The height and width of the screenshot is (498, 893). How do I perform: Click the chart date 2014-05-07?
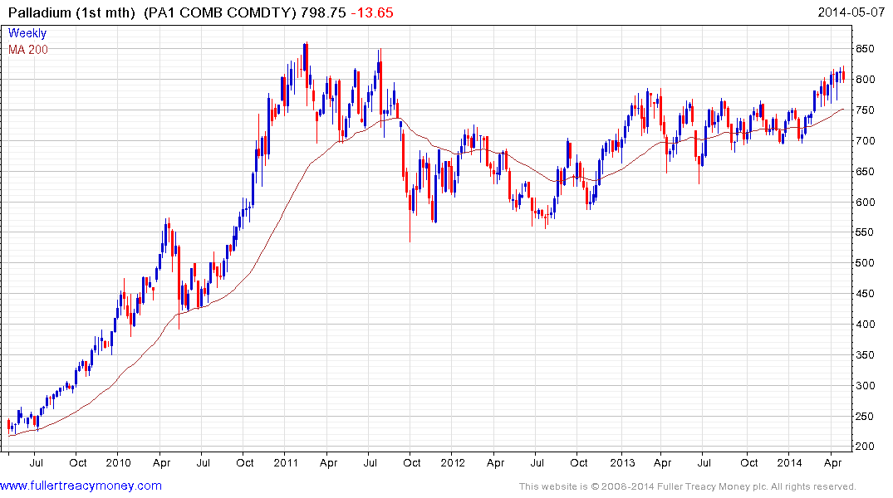851,12
